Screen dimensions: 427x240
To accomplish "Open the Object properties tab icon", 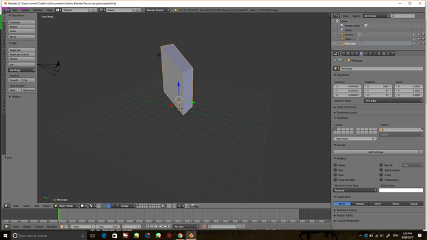I will [x=361, y=54].
